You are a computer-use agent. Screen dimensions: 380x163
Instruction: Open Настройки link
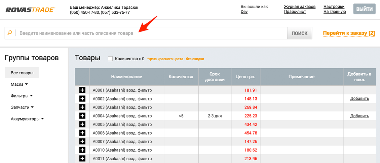pos(334,6)
